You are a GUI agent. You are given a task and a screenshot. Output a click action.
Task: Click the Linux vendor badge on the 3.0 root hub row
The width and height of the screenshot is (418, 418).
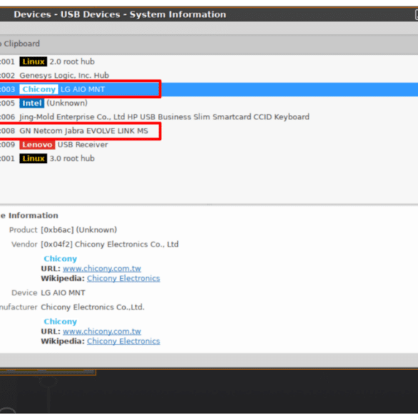tap(34, 159)
